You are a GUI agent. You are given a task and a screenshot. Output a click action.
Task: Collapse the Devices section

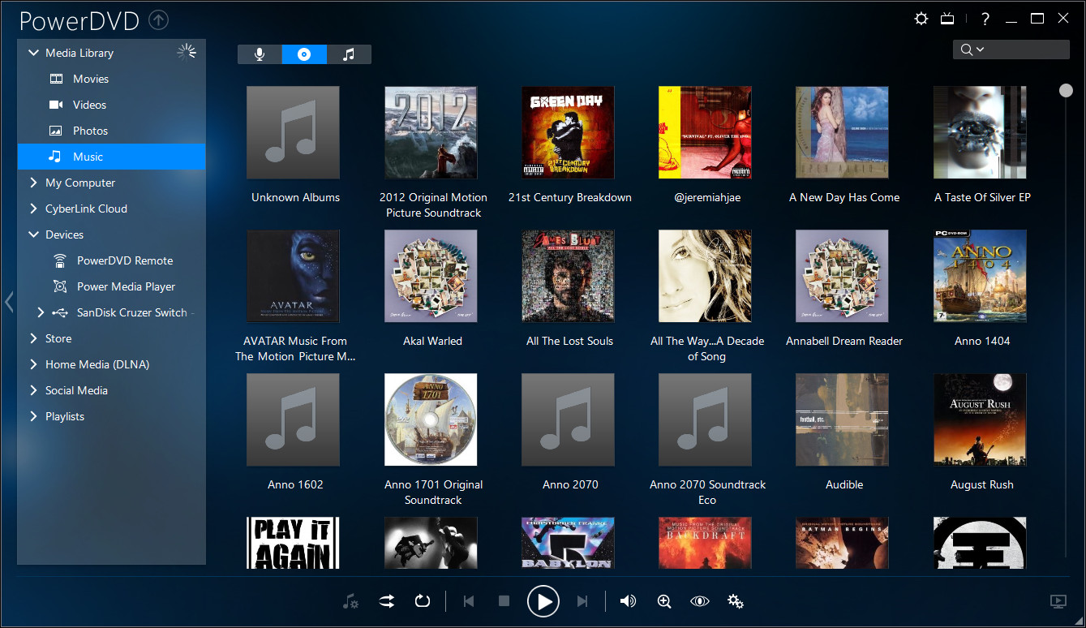34,234
